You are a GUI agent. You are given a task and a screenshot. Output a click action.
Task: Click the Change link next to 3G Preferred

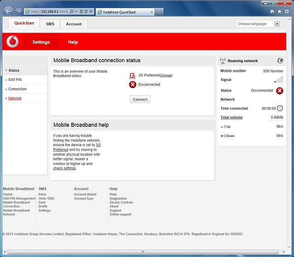coord(166,75)
